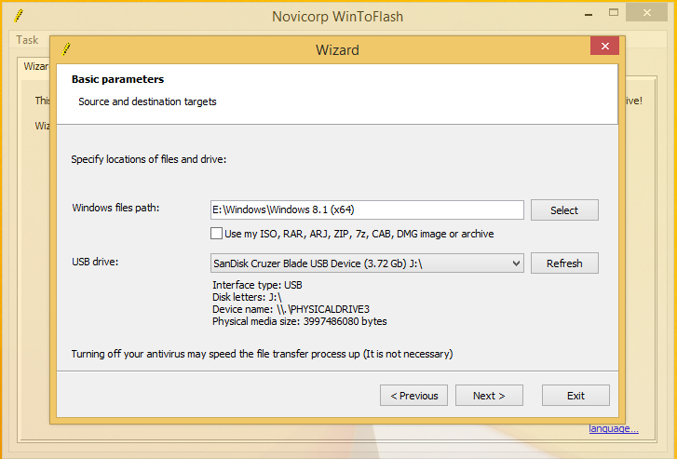Click 'Disk letters: J:\' info line
This screenshot has width=677, height=459.
tap(247, 297)
